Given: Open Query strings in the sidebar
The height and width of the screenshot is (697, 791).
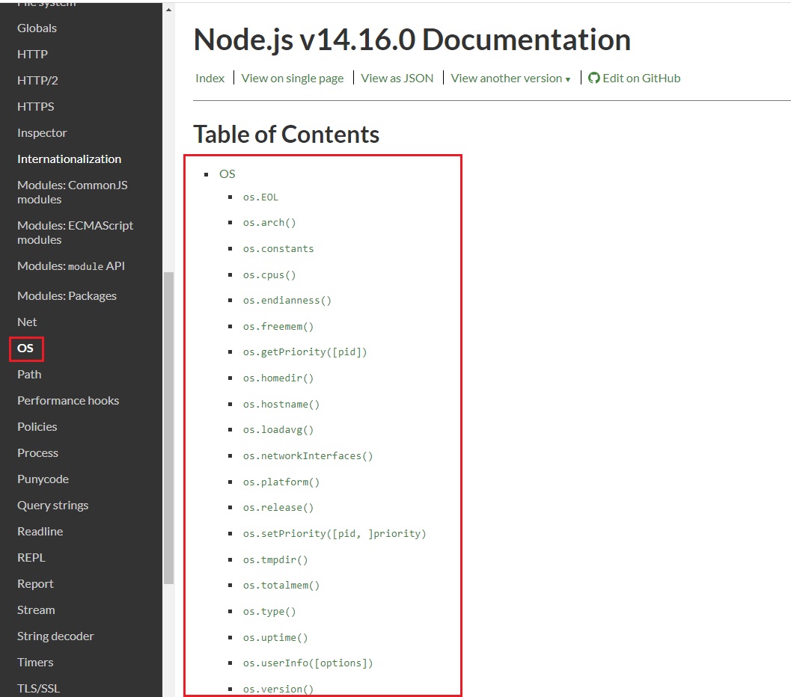Looking at the screenshot, I should (52, 506).
